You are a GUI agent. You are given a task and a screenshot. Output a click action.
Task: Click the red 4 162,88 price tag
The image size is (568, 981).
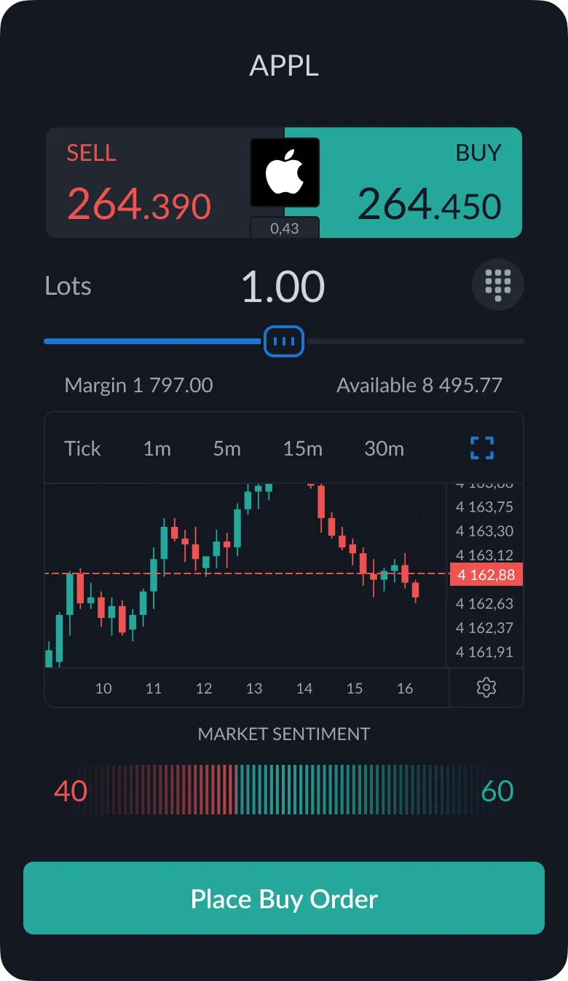point(486,575)
